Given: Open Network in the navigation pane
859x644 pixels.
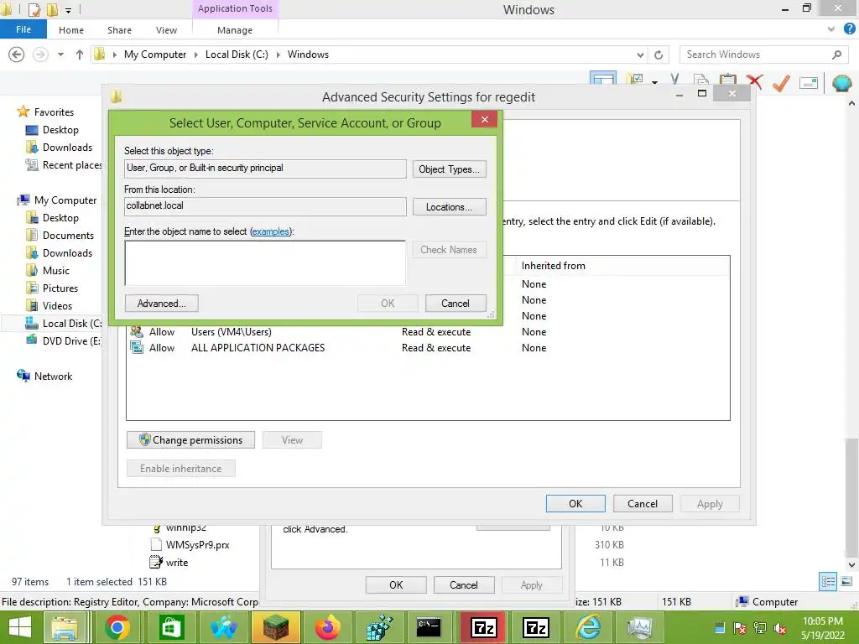Looking at the screenshot, I should click(x=53, y=377).
